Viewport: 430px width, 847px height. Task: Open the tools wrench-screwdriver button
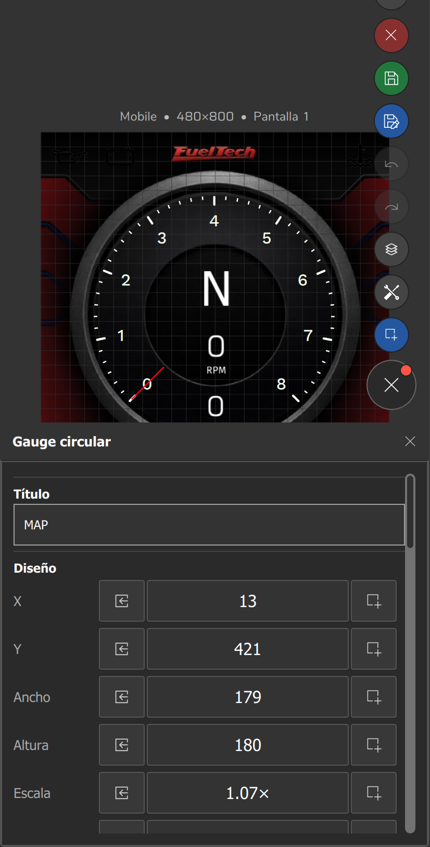(391, 292)
